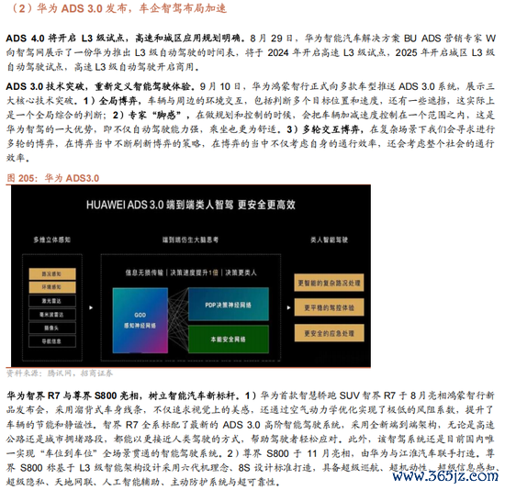Click 决策速度提升1倍 text
The width and height of the screenshot is (505, 490).
pos(194,273)
